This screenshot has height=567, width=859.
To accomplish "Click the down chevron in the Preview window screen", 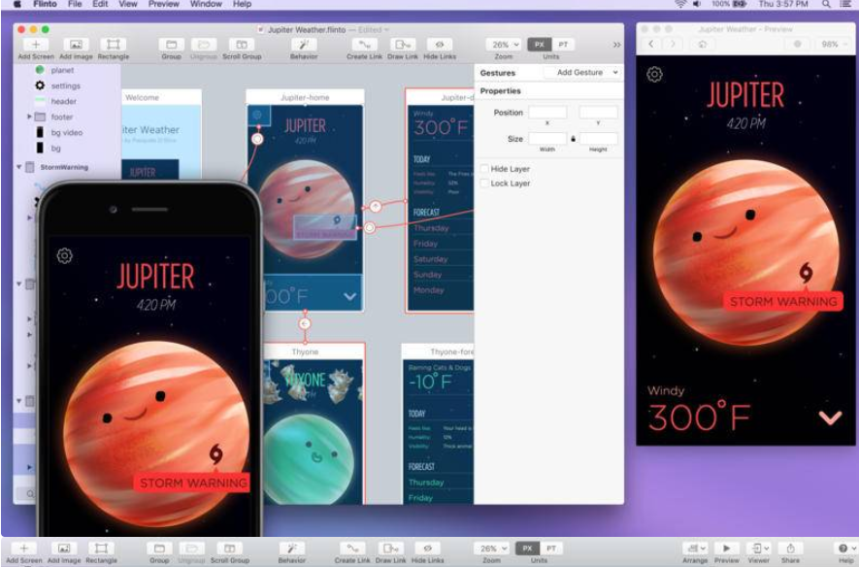I will click(x=830, y=418).
